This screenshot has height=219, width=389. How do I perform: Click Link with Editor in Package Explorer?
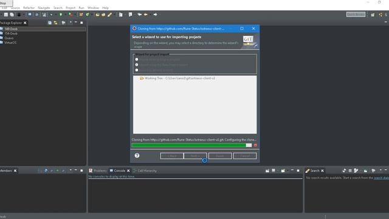pos(55,23)
